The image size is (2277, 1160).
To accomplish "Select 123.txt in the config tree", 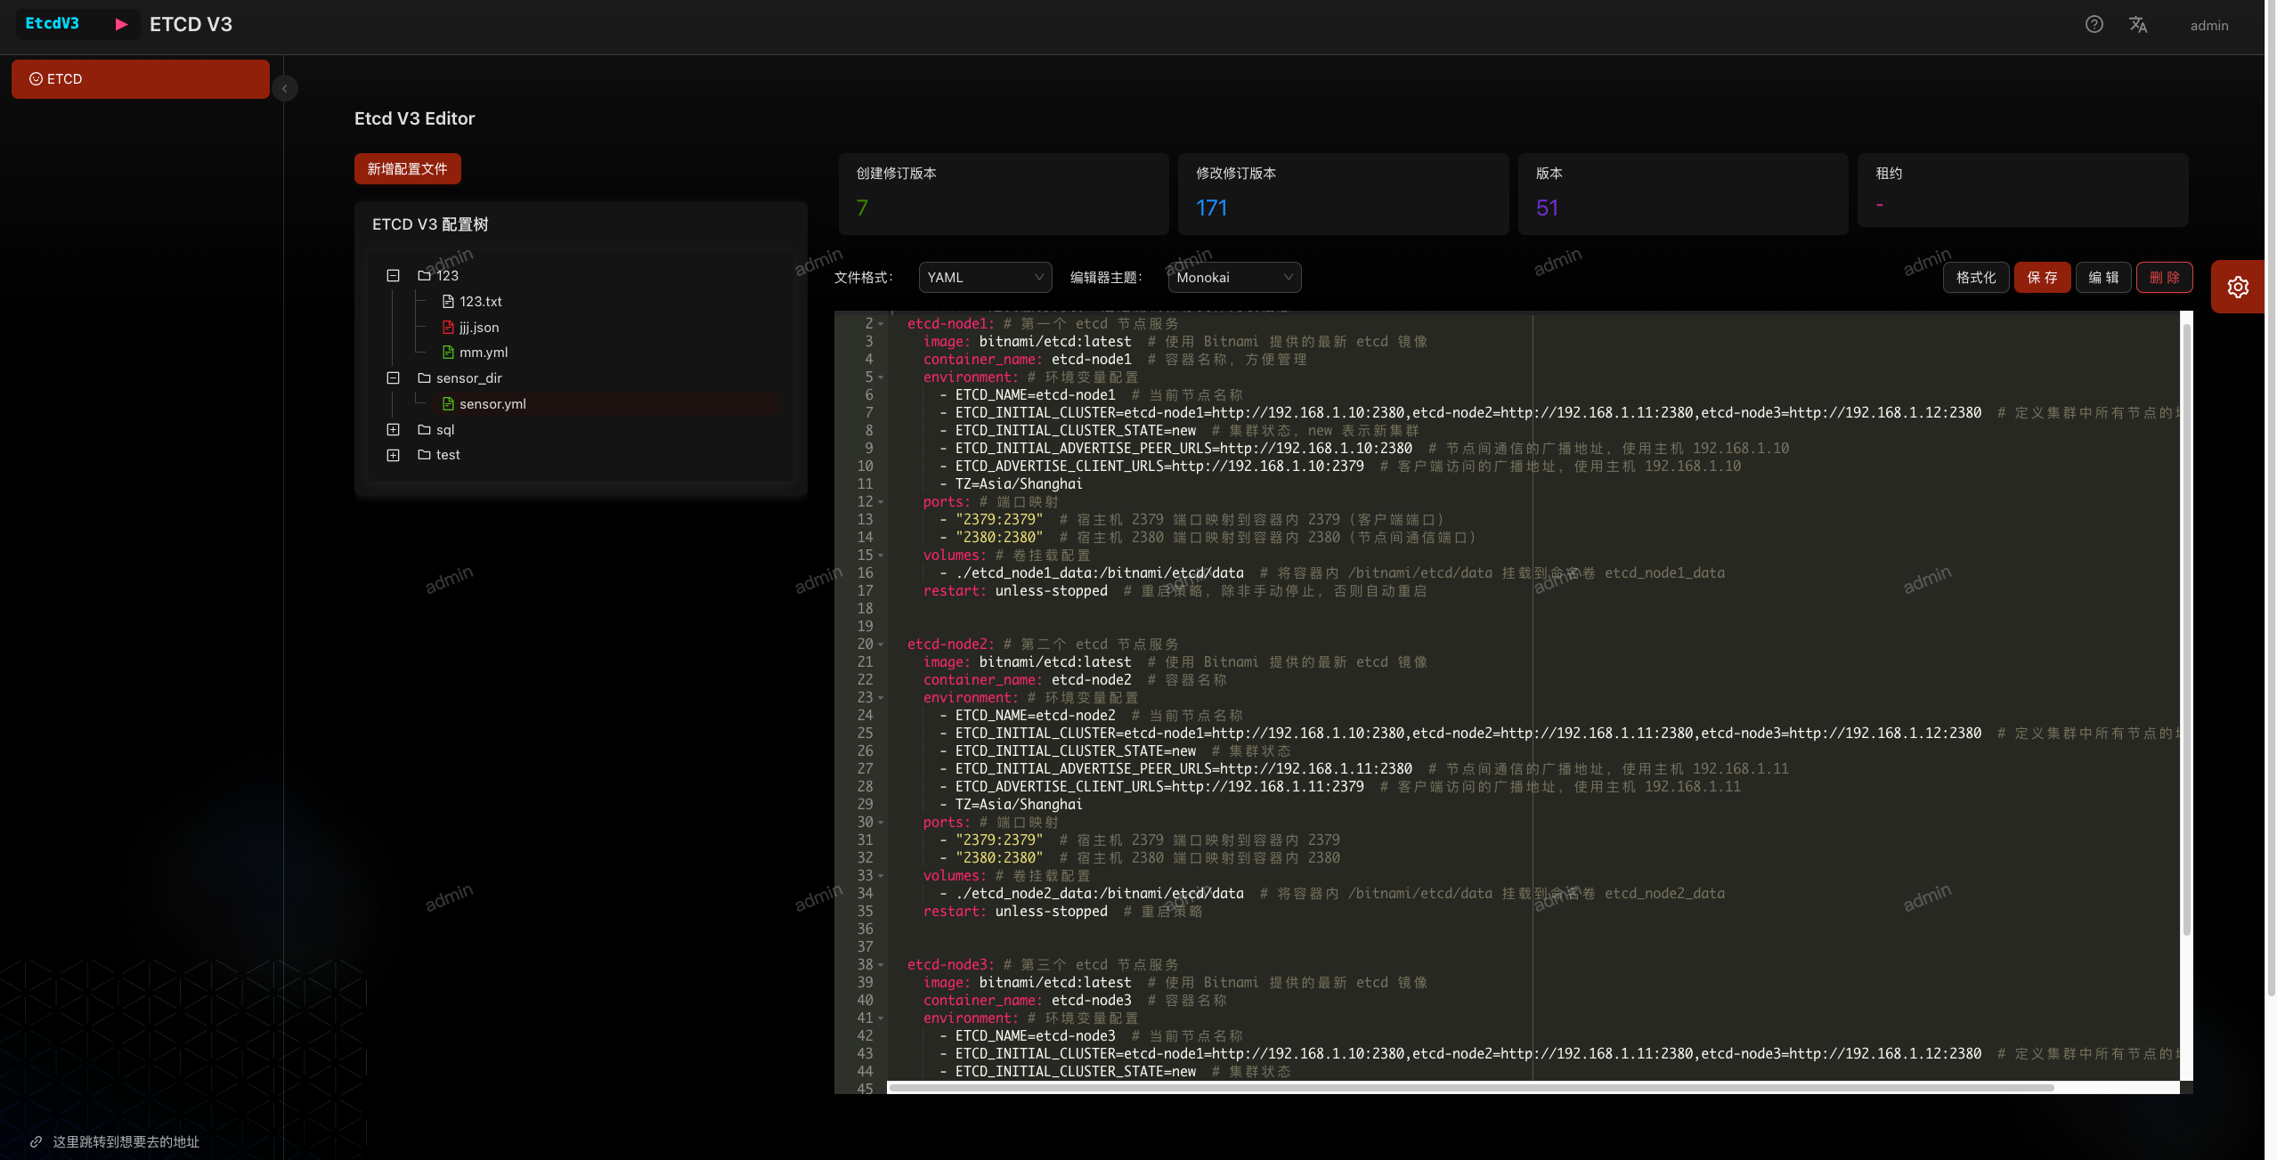I will point(481,302).
